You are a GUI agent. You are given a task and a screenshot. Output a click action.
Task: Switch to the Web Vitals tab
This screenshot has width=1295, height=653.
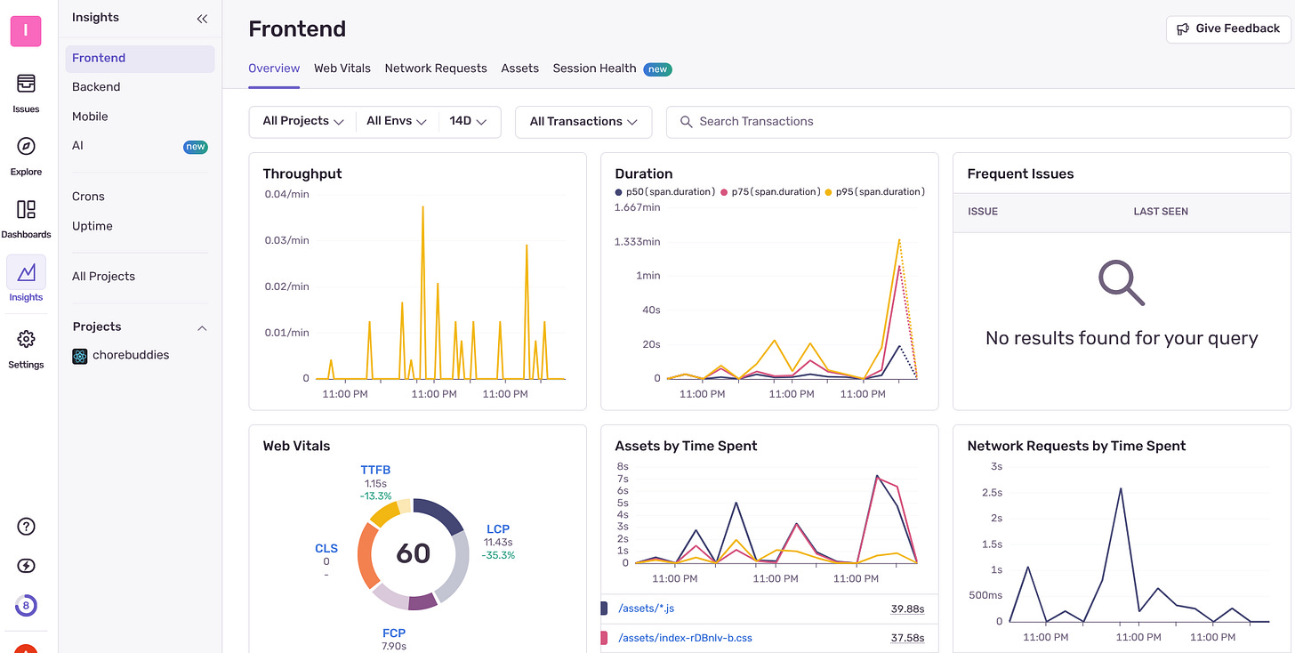(342, 69)
